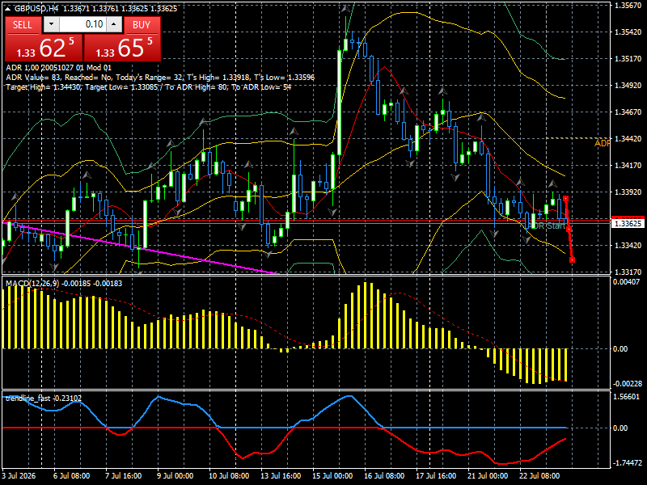
Task: Select the magenta descending trendline
Action: [x=140, y=248]
